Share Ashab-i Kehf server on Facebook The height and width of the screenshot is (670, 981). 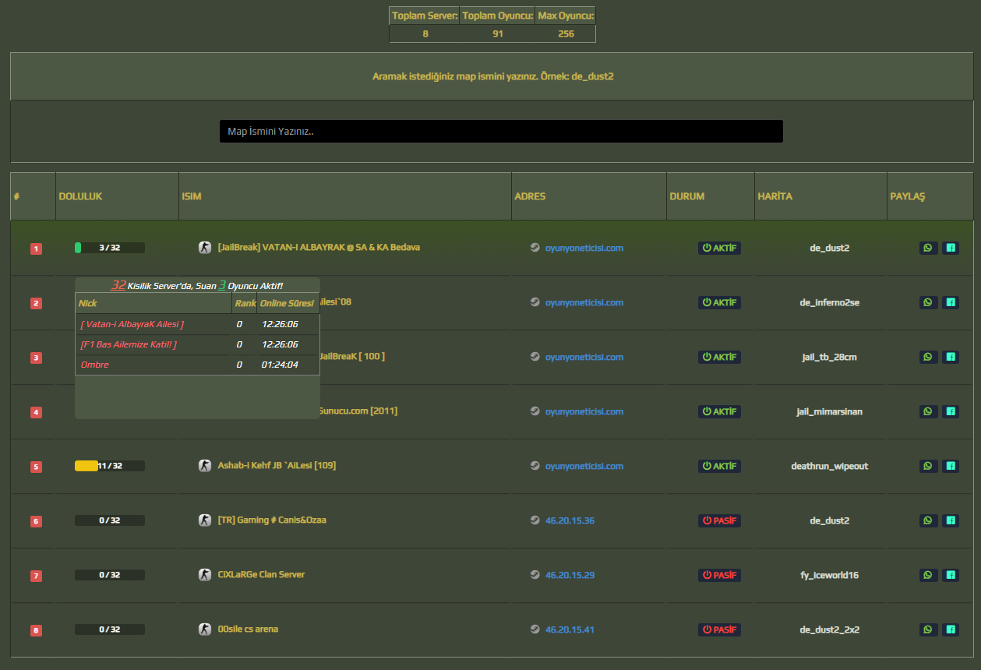click(951, 466)
